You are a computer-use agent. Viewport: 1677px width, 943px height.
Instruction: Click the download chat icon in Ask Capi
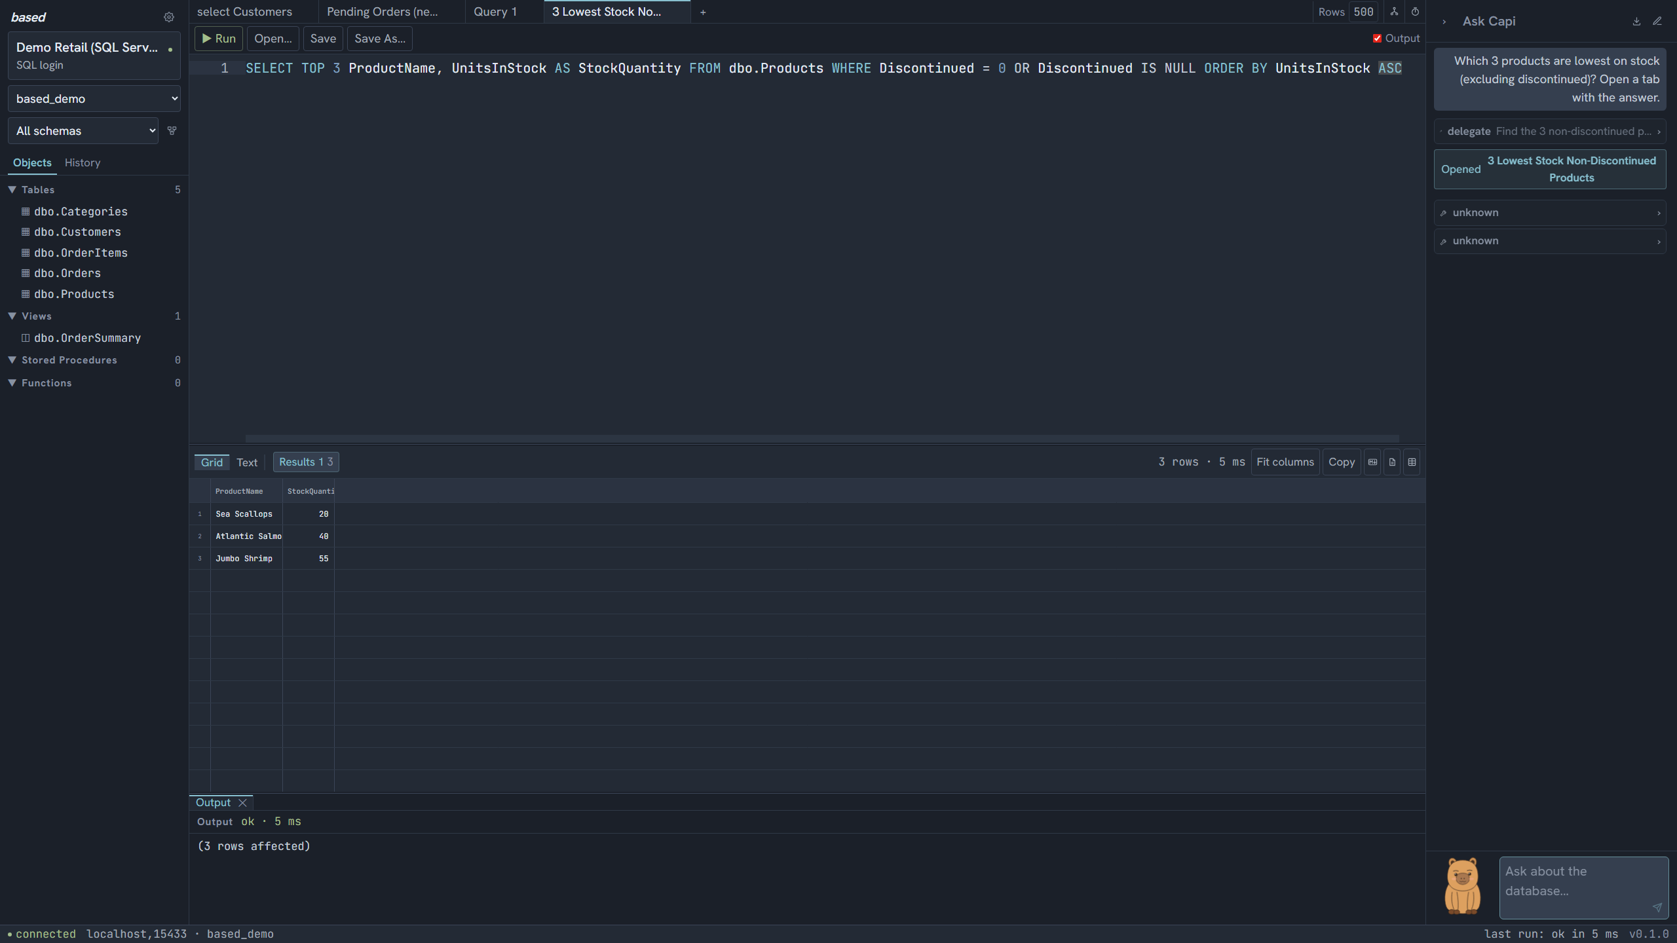tap(1636, 21)
